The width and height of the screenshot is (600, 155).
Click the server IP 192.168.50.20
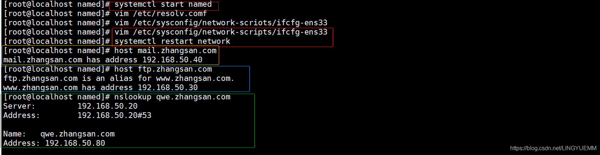pos(108,107)
